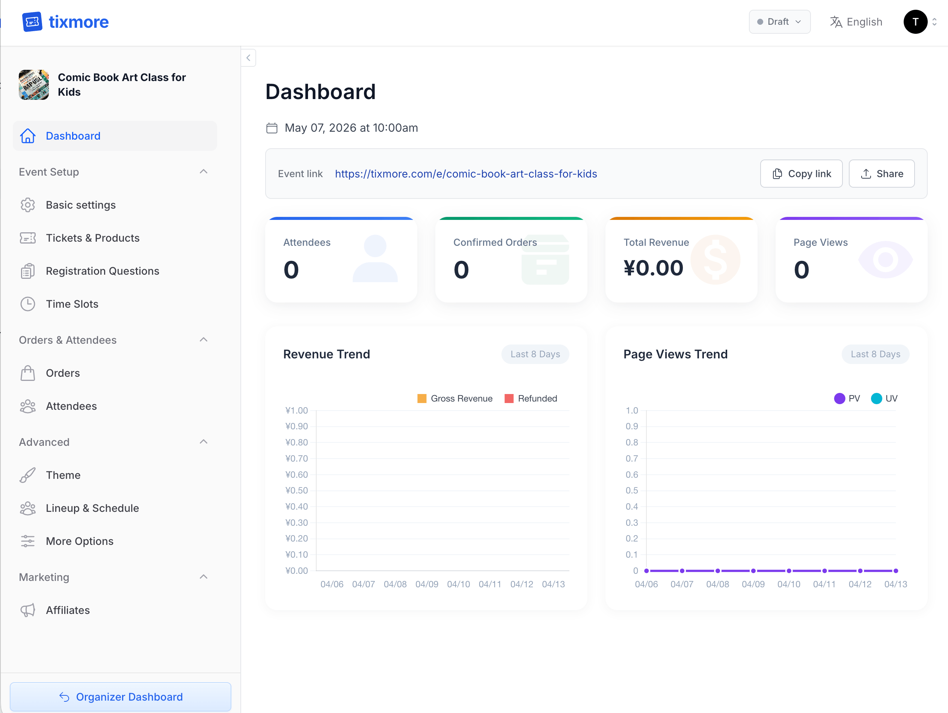Open the event link URL
948x713 pixels.
(x=466, y=174)
